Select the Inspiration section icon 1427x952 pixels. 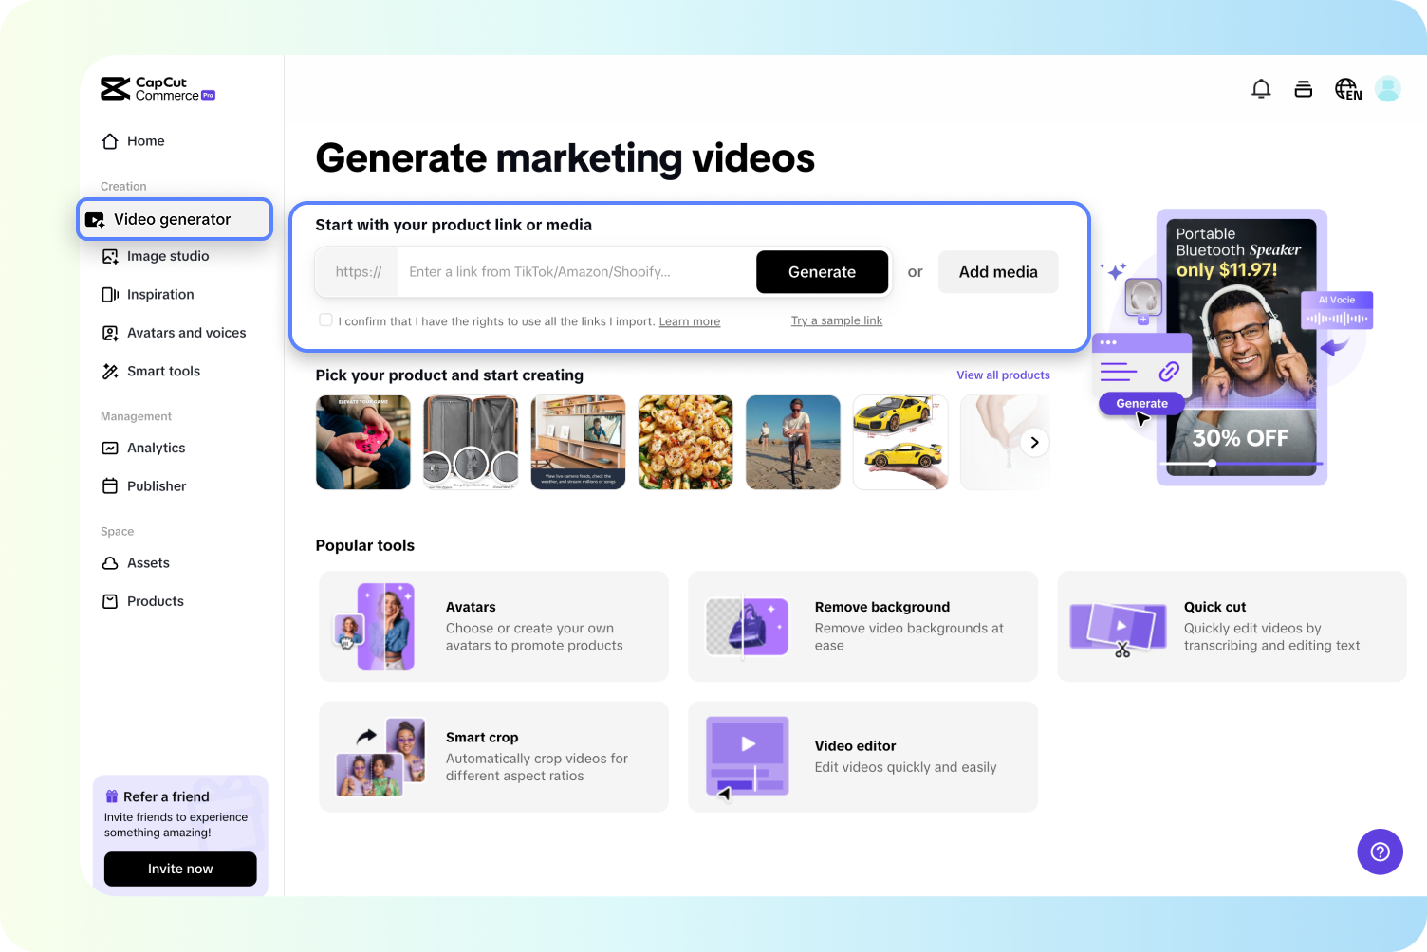tap(111, 294)
